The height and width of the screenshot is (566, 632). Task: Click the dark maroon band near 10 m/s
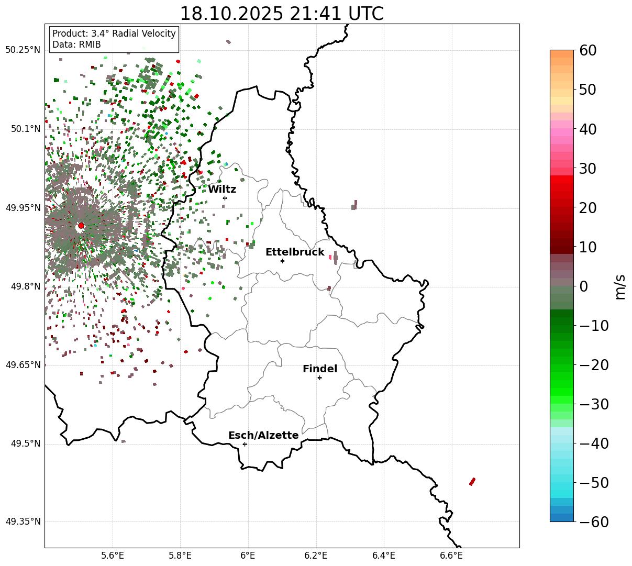[562, 250]
